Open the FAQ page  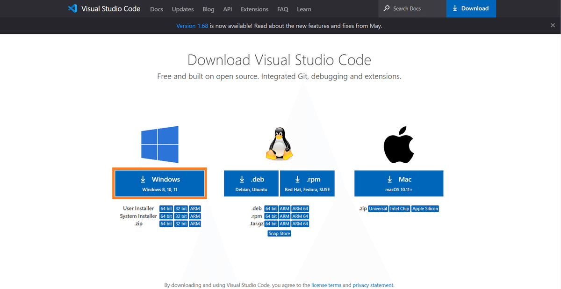point(282,9)
